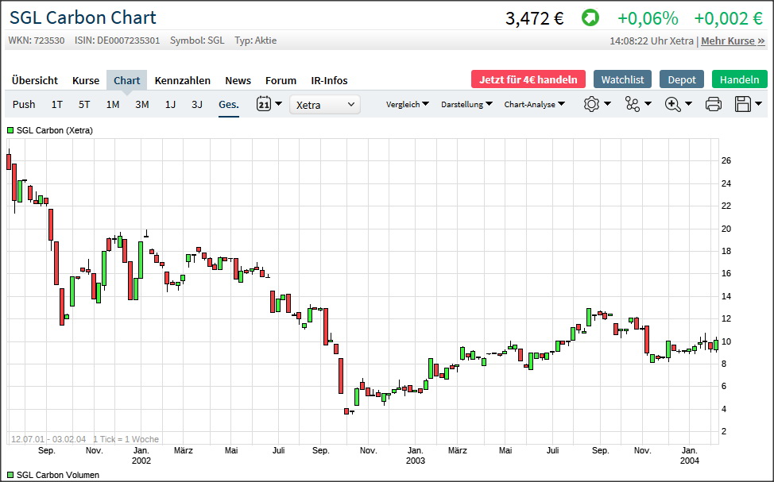Click the green price trend arrow icon
This screenshot has height=482, width=774.
[590, 17]
